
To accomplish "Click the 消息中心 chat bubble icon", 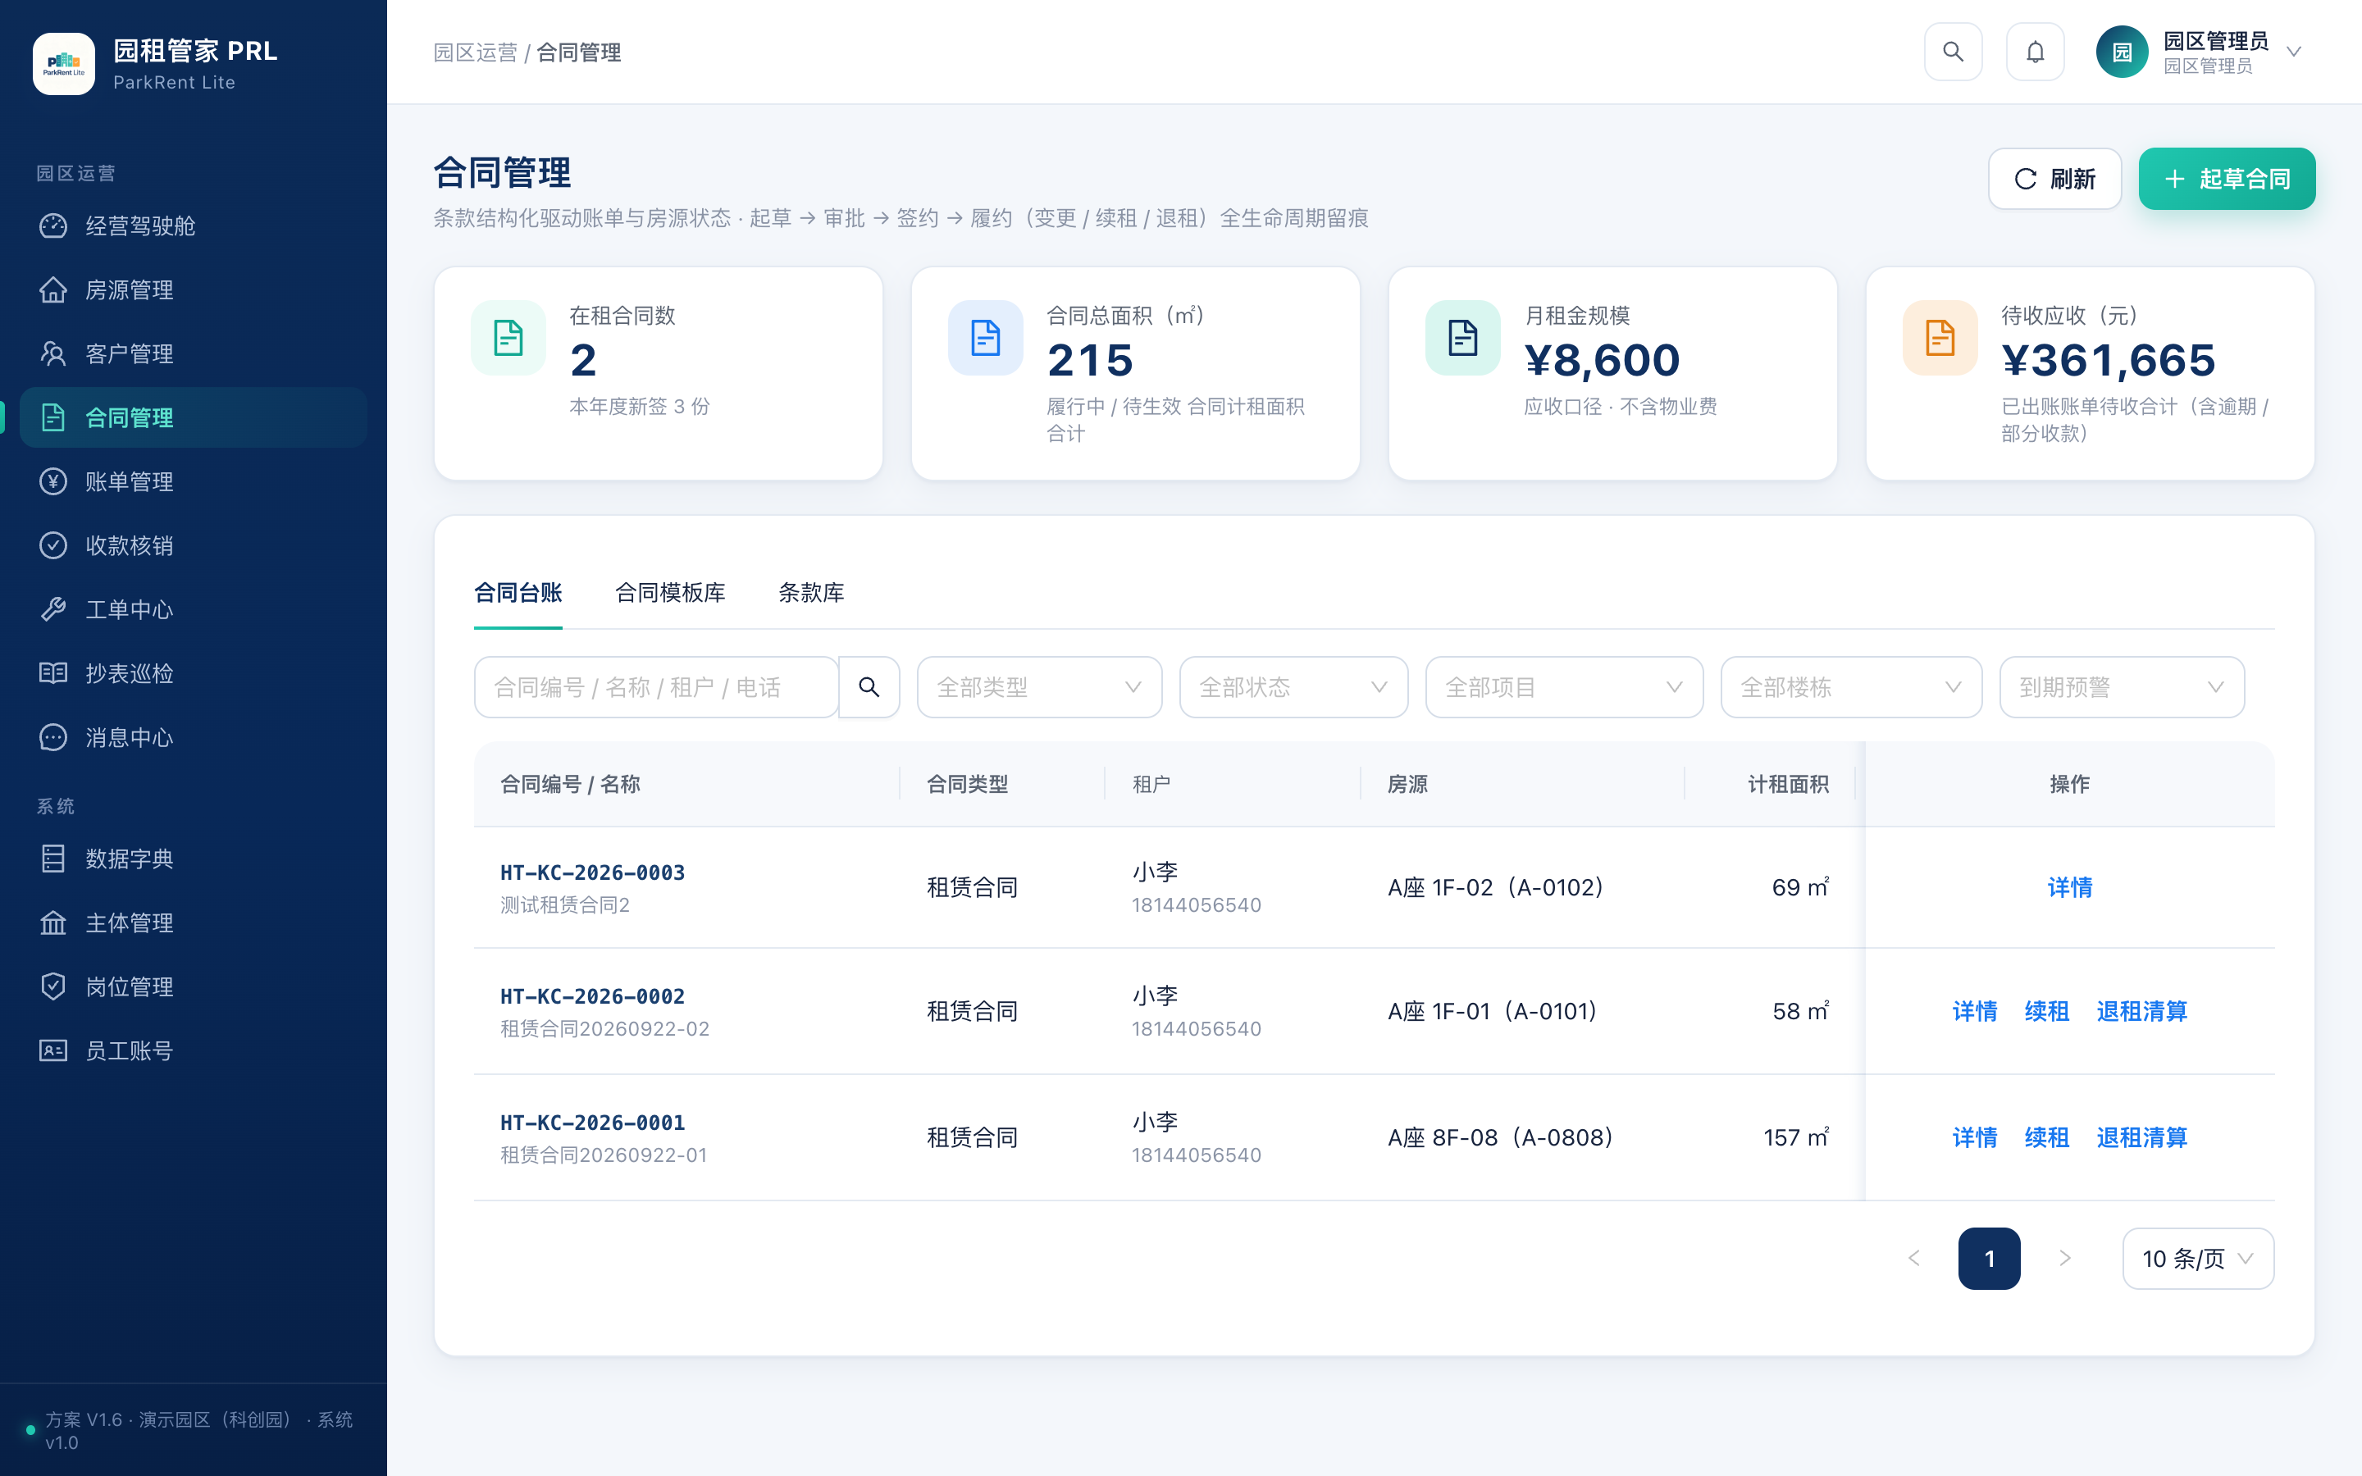I will coord(52,737).
